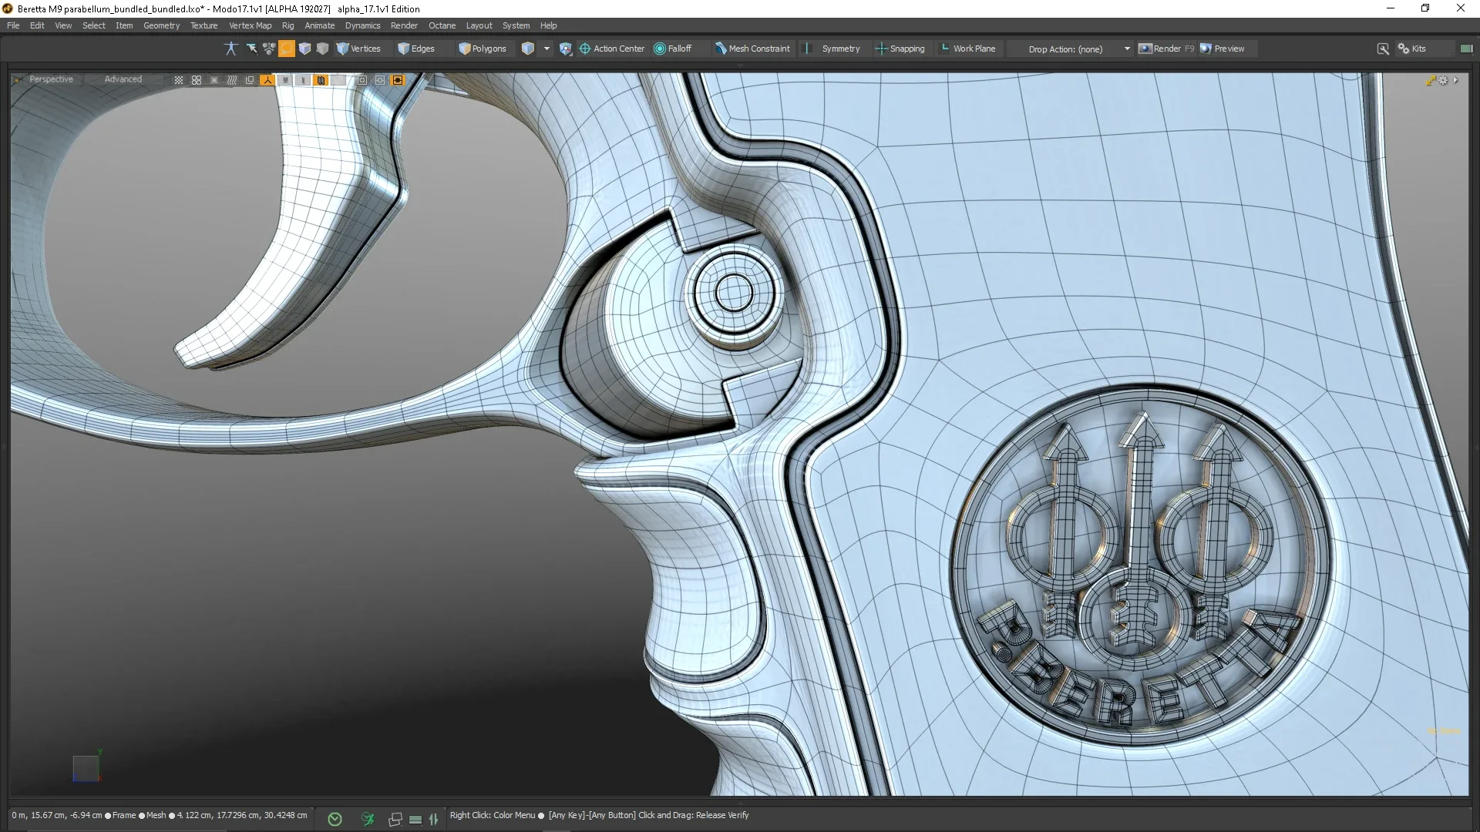The height and width of the screenshot is (832, 1480).
Task: Select the figure (animate) icon in toolbar
Action: (x=230, y=49)
